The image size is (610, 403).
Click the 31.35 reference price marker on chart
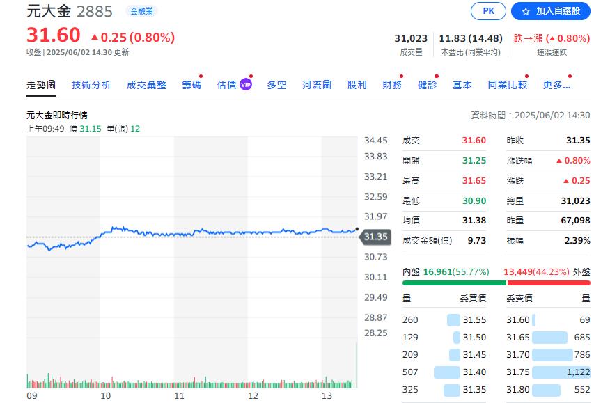(375, 237)
